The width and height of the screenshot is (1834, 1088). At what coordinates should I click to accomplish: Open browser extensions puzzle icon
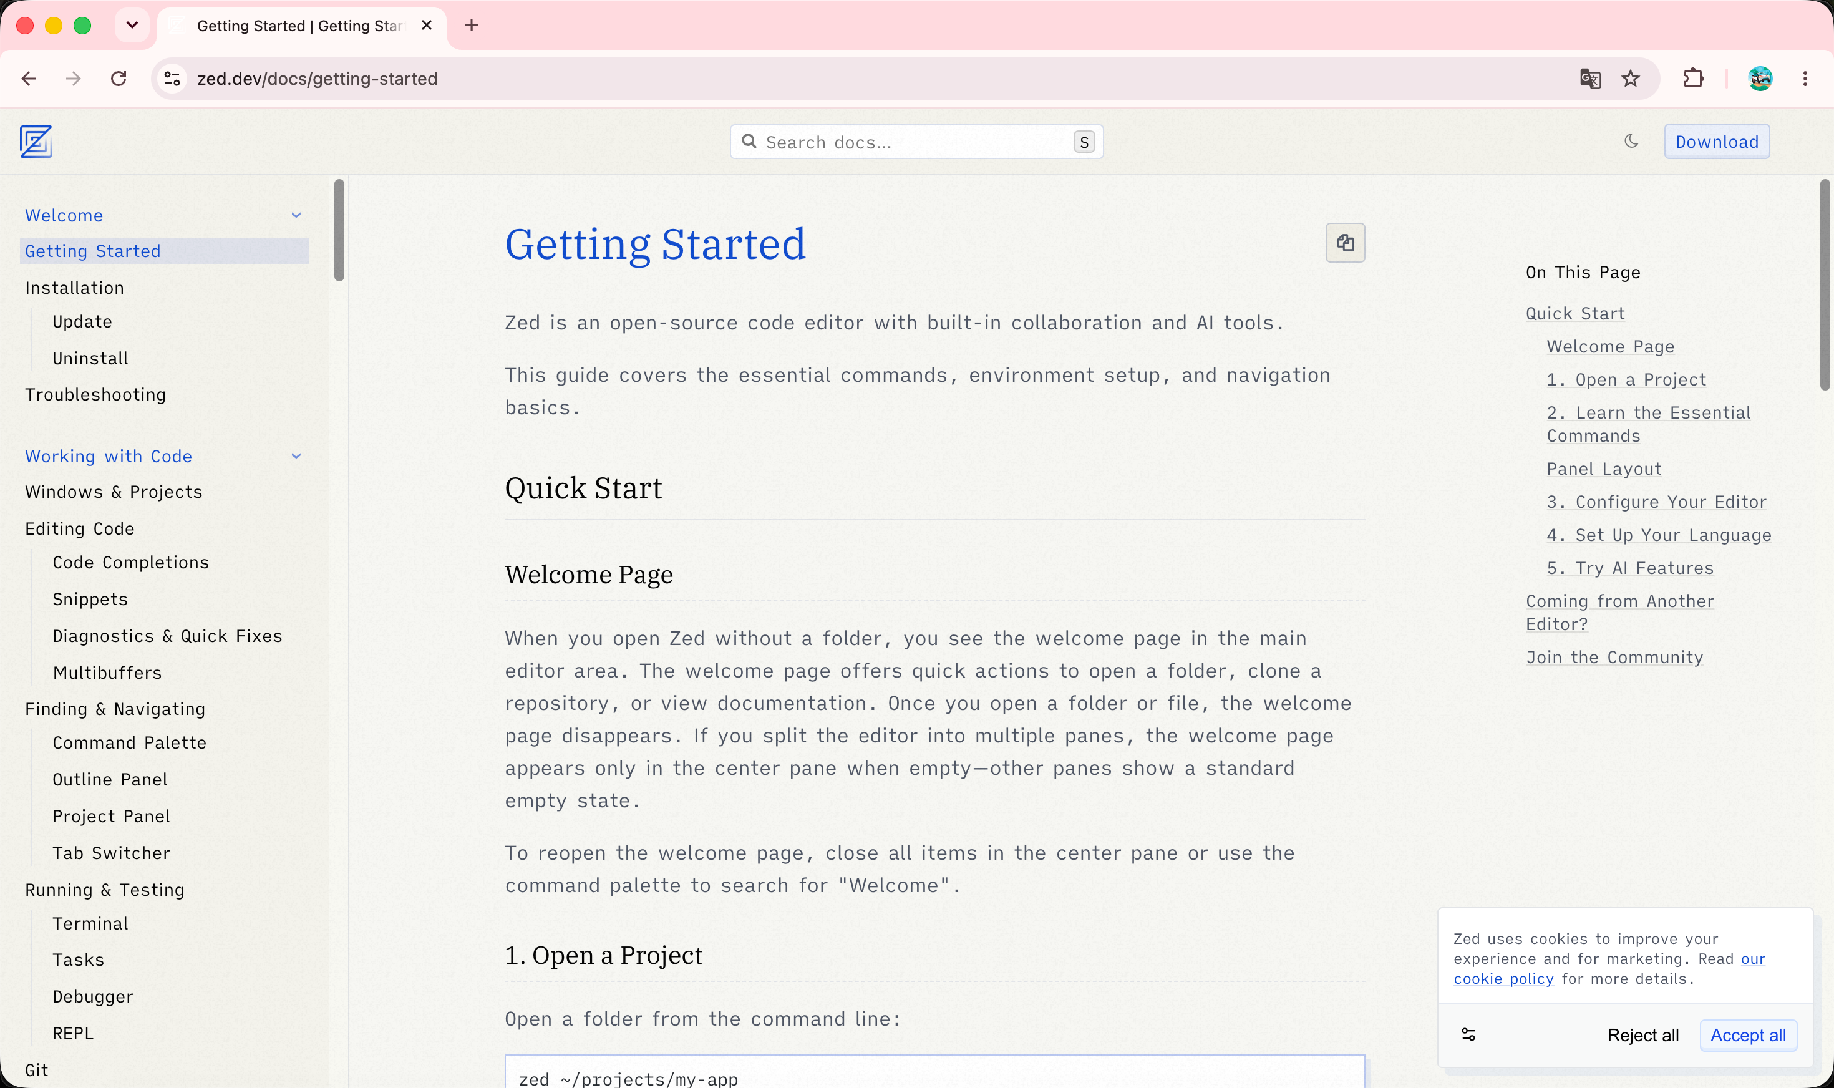click(1693, 79)
